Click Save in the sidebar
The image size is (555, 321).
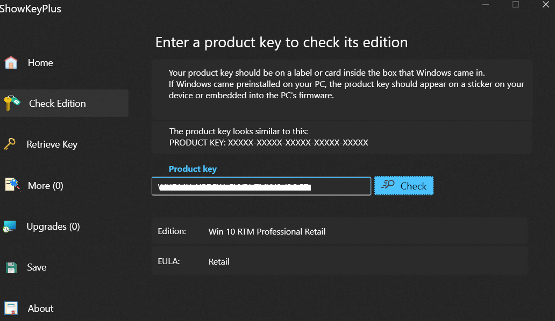pyautogui.click(x=37, y=267)
